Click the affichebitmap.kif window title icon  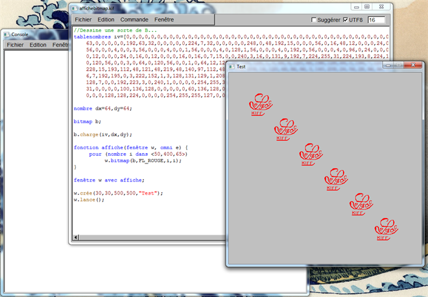pyautogui.click(x=74, y=8)
